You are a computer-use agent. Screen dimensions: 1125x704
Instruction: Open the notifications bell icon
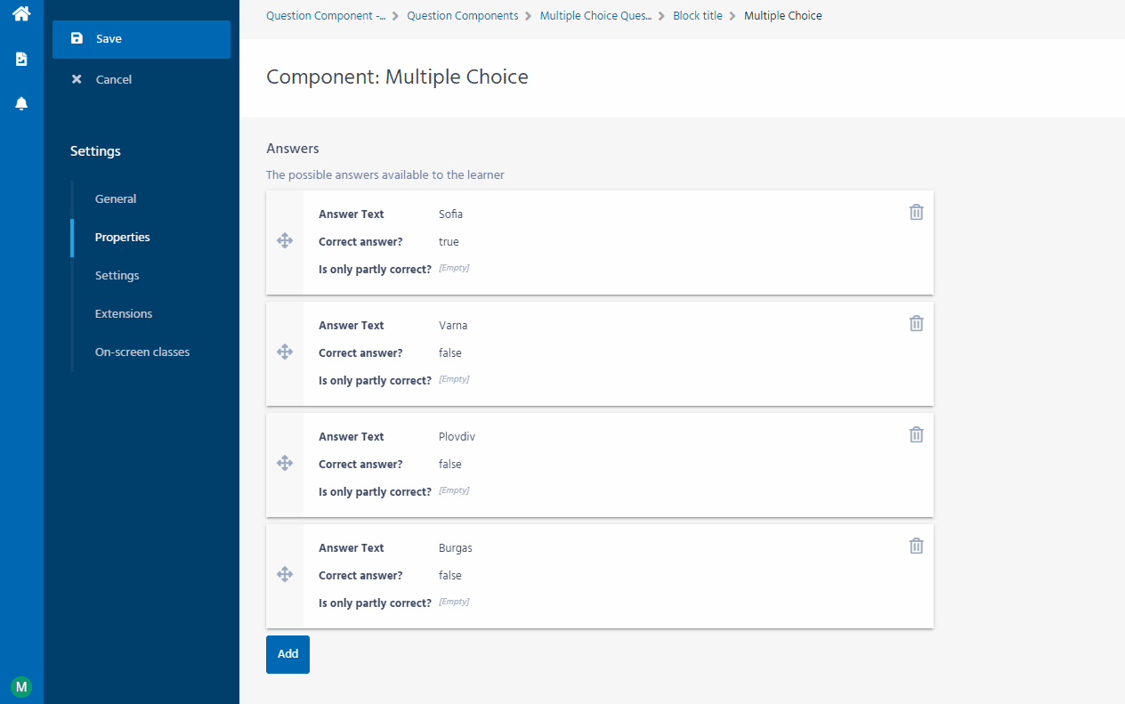(x=20, y=103)
